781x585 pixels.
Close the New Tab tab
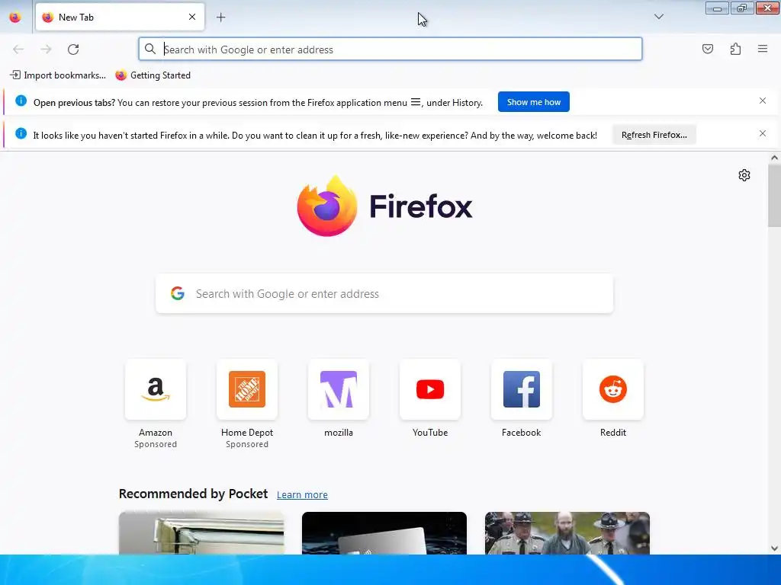click(x=192, y=17)
